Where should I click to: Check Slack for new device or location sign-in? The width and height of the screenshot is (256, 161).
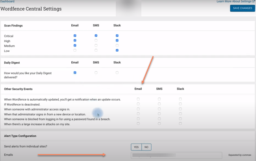(180, 114)
